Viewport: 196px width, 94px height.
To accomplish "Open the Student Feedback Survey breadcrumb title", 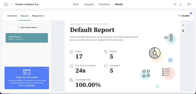I will pos(27,4).
